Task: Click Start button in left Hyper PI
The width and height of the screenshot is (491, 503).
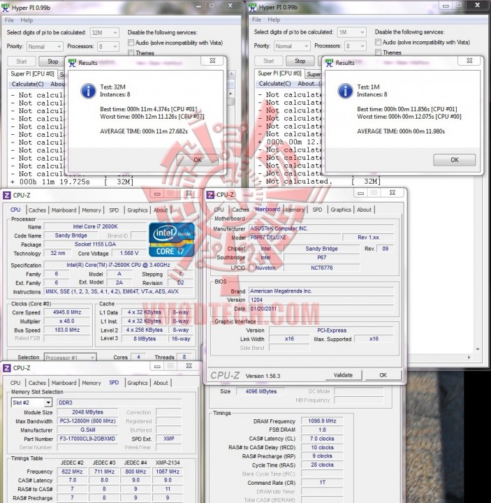Action: tap(22, 61)
